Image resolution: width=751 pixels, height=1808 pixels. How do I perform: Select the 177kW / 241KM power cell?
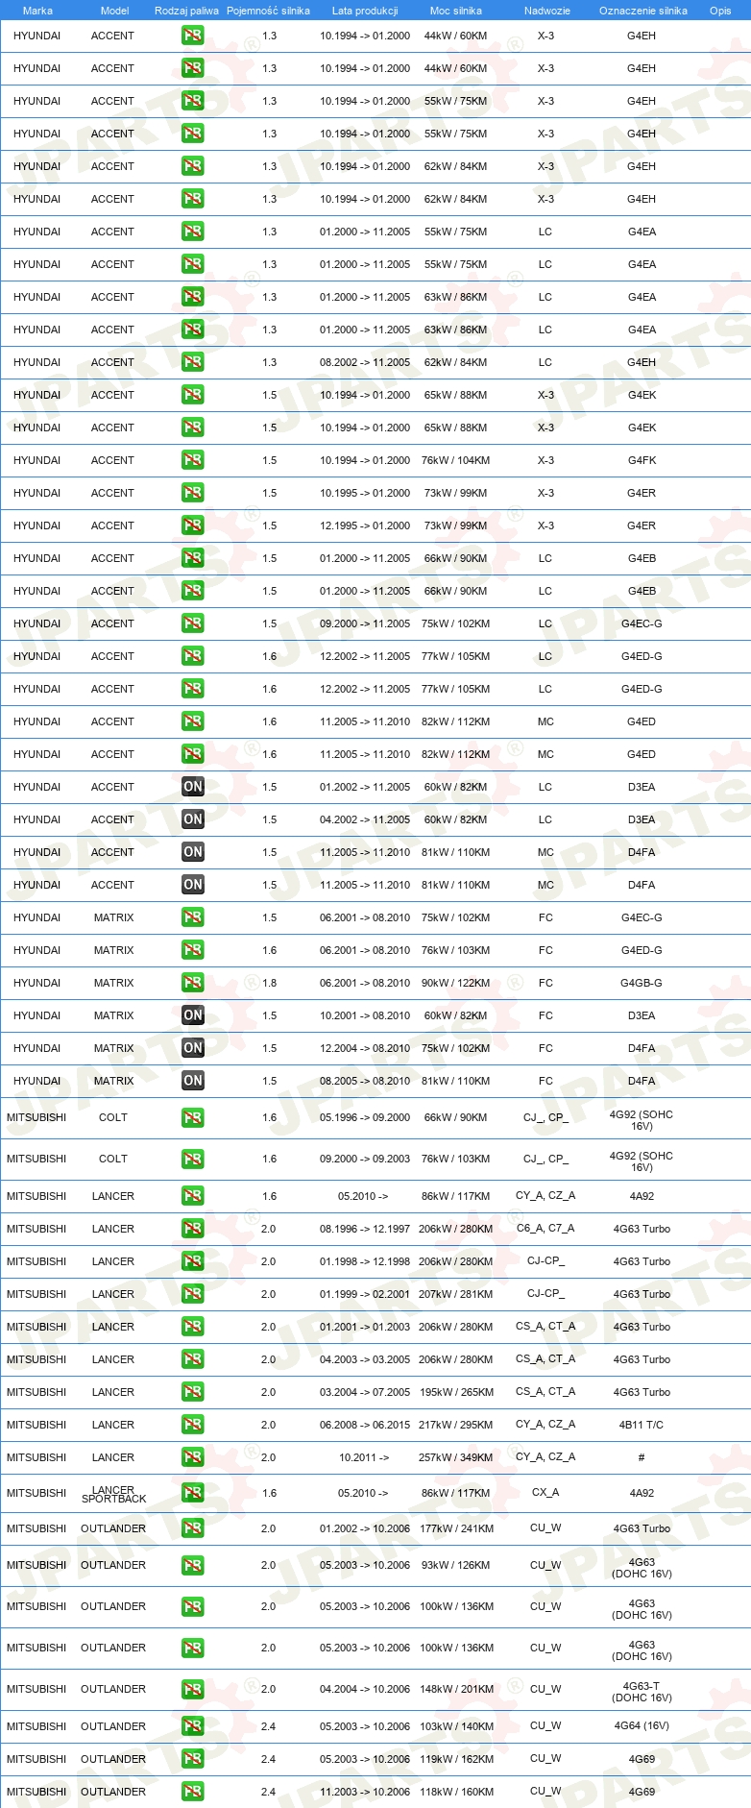pyautogui.click(x=455, y=1528)
